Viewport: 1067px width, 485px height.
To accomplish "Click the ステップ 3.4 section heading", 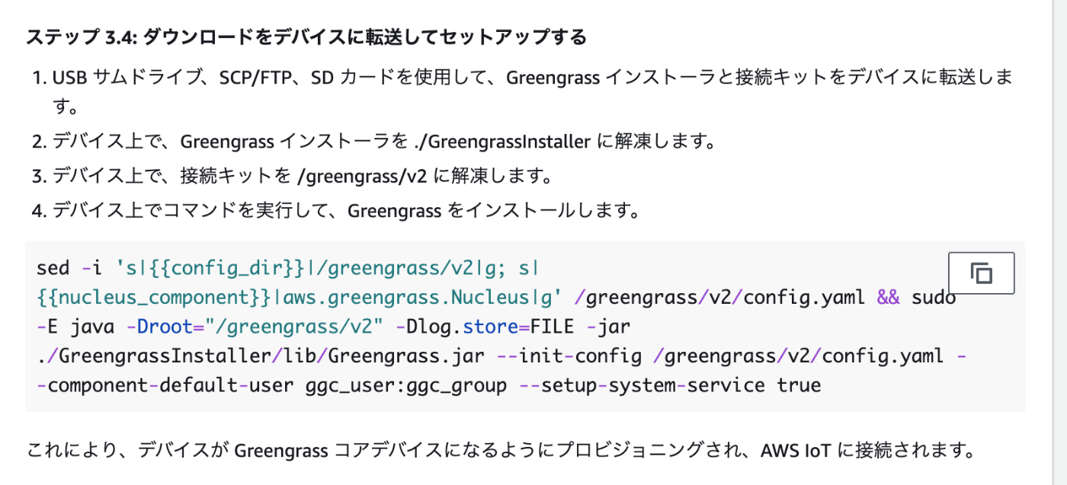I will [x=306, y=37].
